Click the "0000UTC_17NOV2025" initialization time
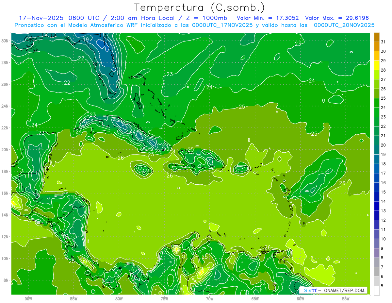 tap(222, 25)
